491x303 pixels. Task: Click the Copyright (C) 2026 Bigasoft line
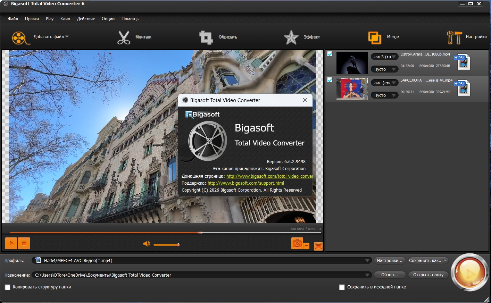242,190
